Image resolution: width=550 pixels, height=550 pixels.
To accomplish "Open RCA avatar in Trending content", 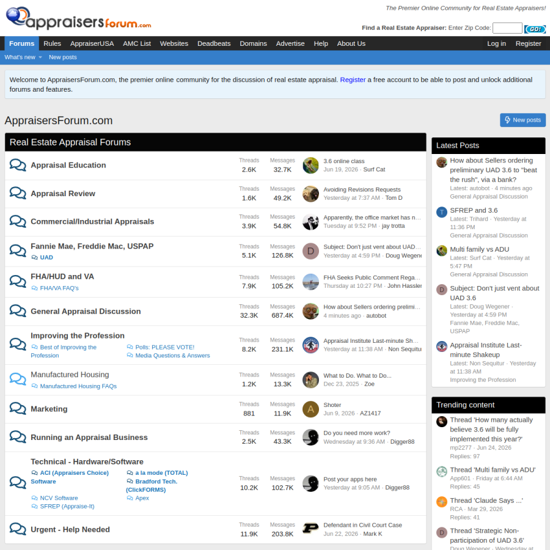I will point(442,502).
